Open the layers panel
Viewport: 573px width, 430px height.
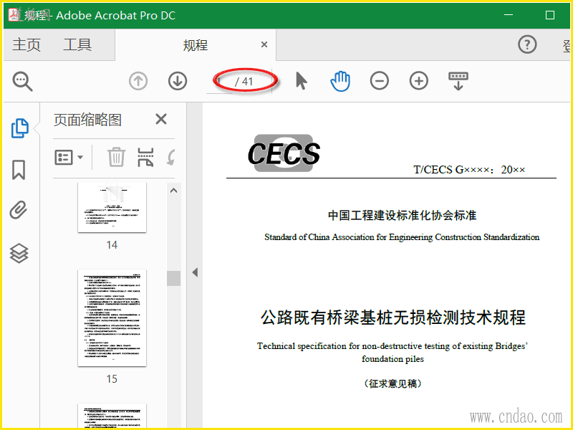tap(19, 253)
